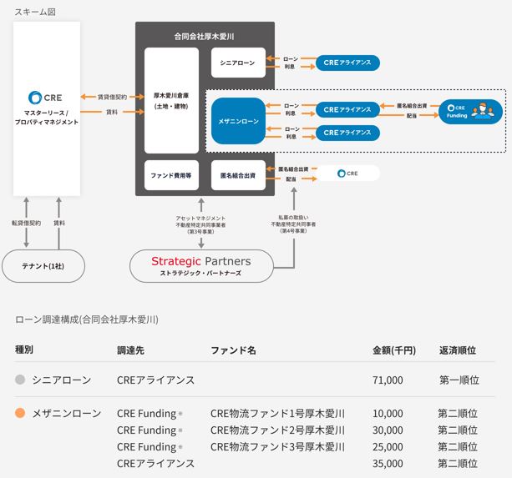The height and width of the screenshot is (478, 512).
Task: Click link icon beside CRE Funding in 2号 row
Action: 180,430
